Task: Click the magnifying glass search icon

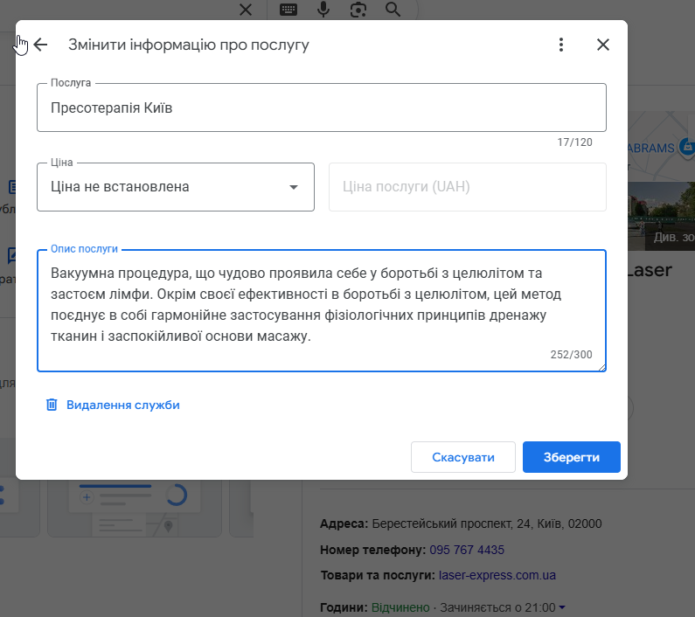Action: (393, 10)
